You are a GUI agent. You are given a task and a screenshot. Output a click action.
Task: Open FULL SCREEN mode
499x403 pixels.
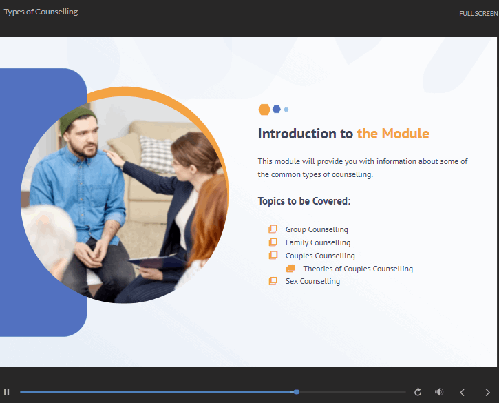coord(478,13)
